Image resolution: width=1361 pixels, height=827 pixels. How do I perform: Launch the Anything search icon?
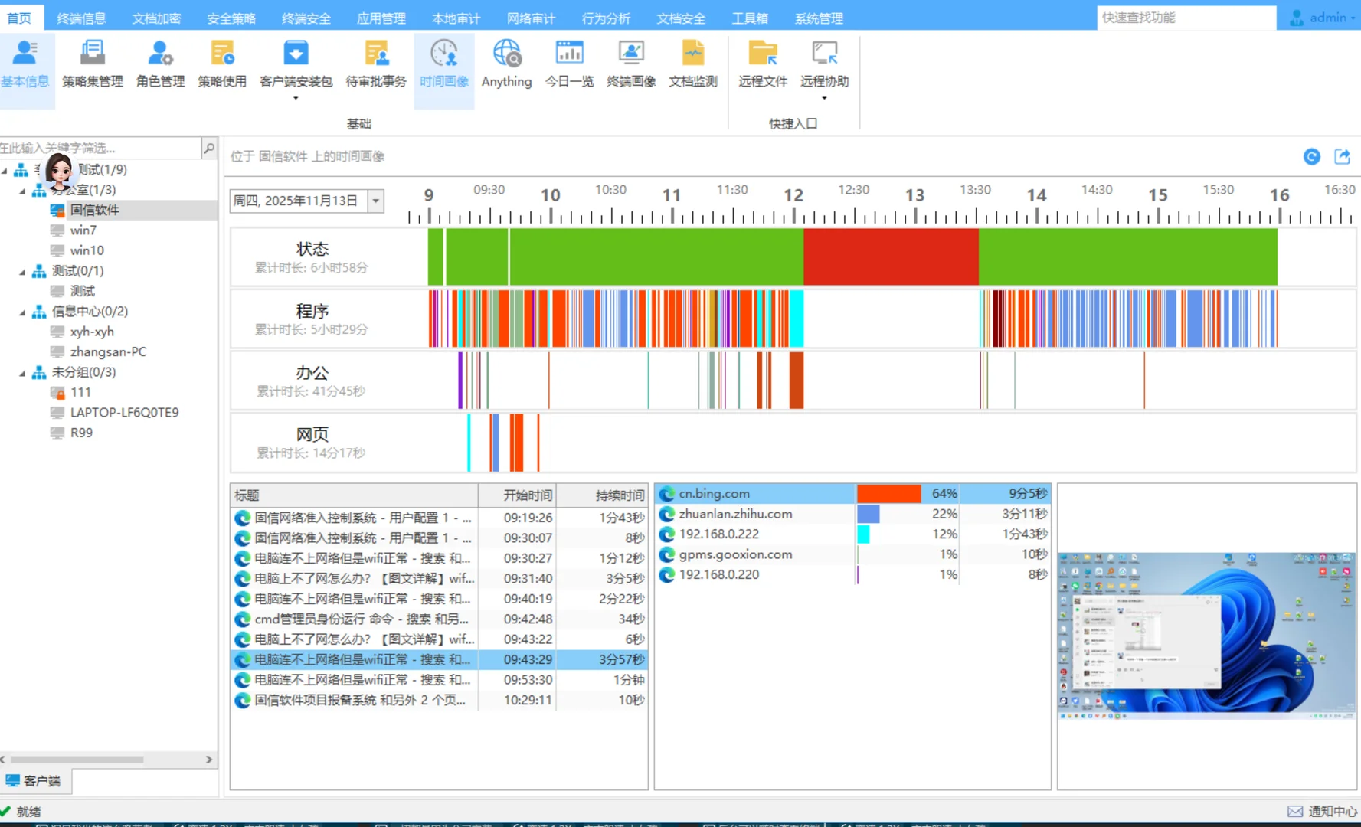[x=506, y=54]
